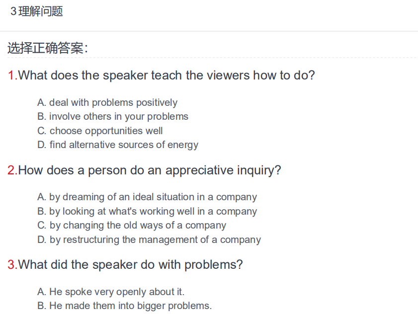This screenshot has height=314, width=418.
Task: Select B He made them into bigger problems
Action: [124, 306]
